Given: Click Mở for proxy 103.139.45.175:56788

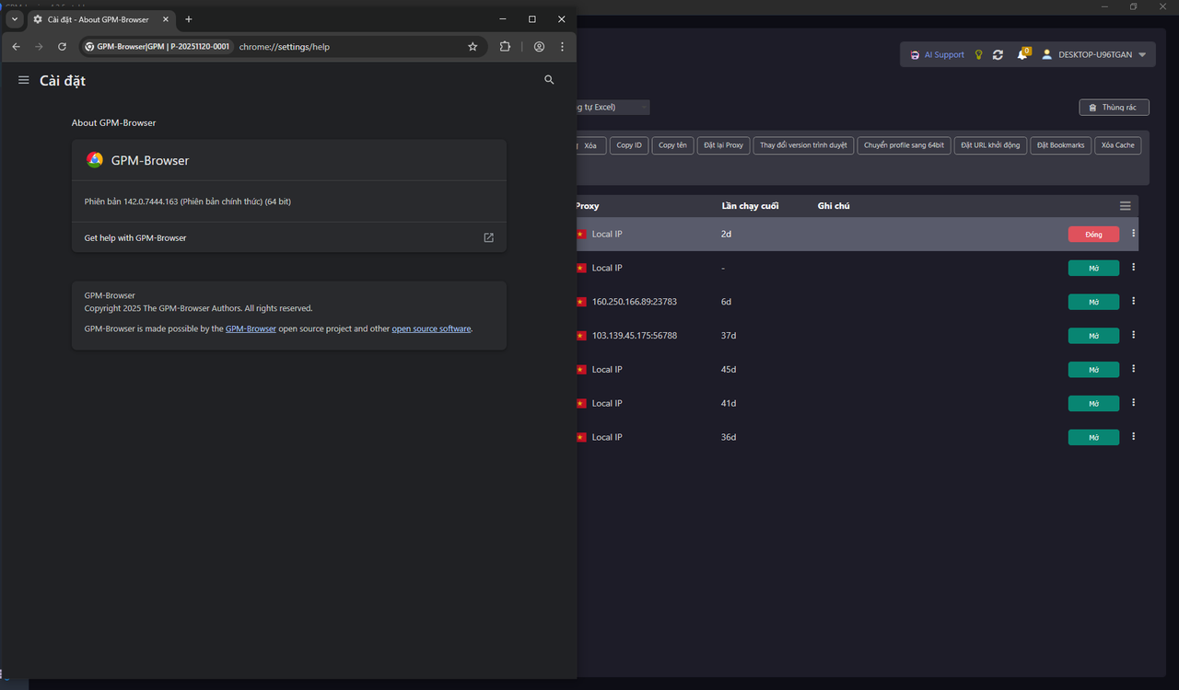Looking at the screenshot, I should pyautogui.click(x=1093, y=336).
